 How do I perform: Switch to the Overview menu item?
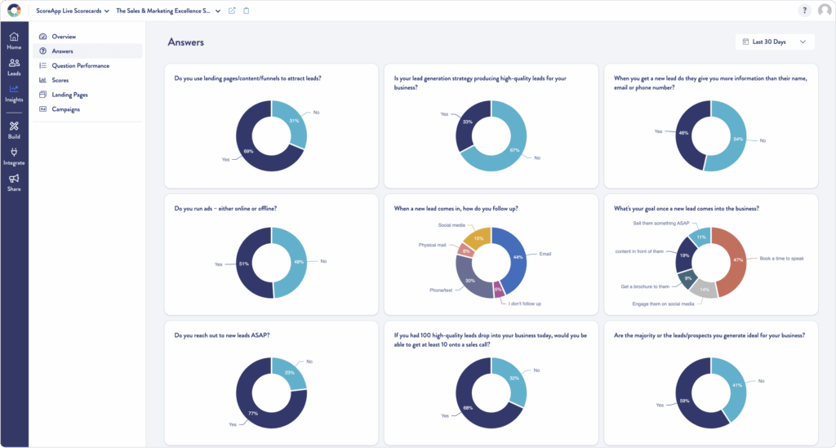(64, 37)
